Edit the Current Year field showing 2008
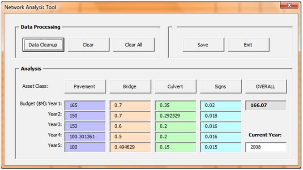Viewport: 303px width, 170px height. 266,147
